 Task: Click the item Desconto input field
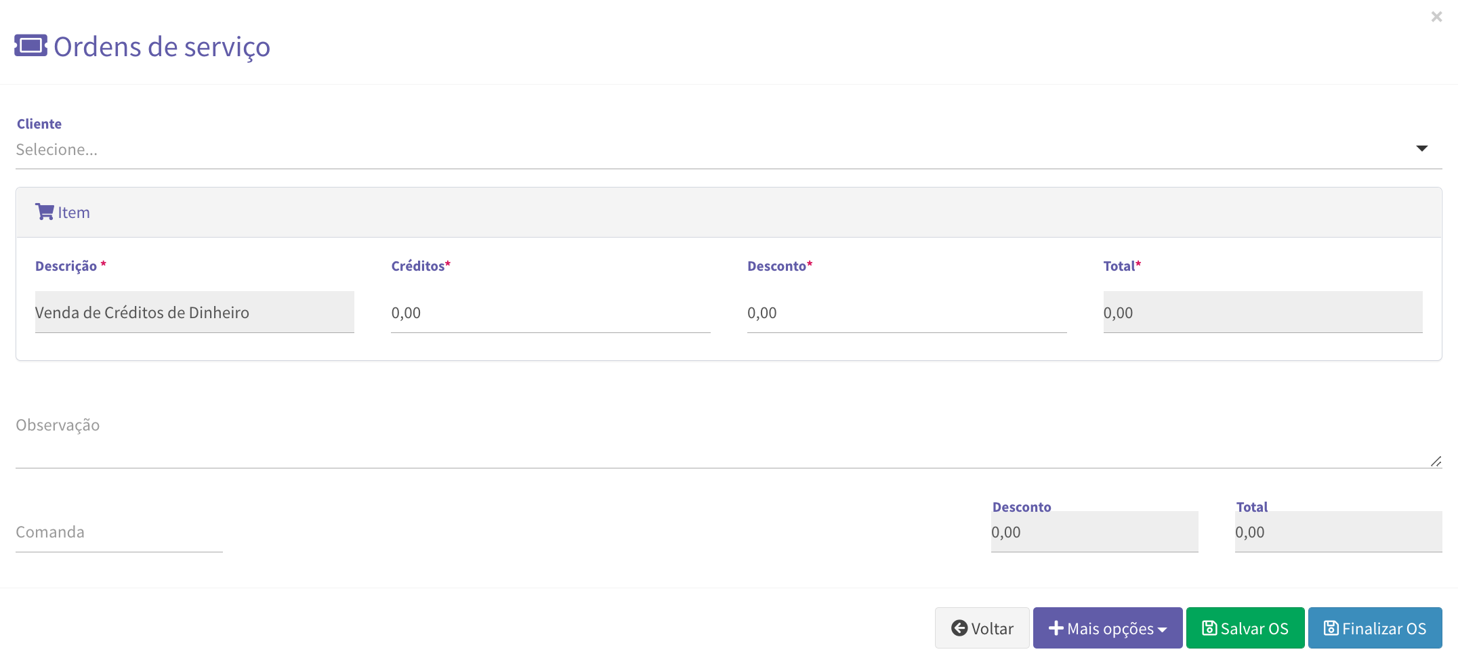tap(907, 312)
